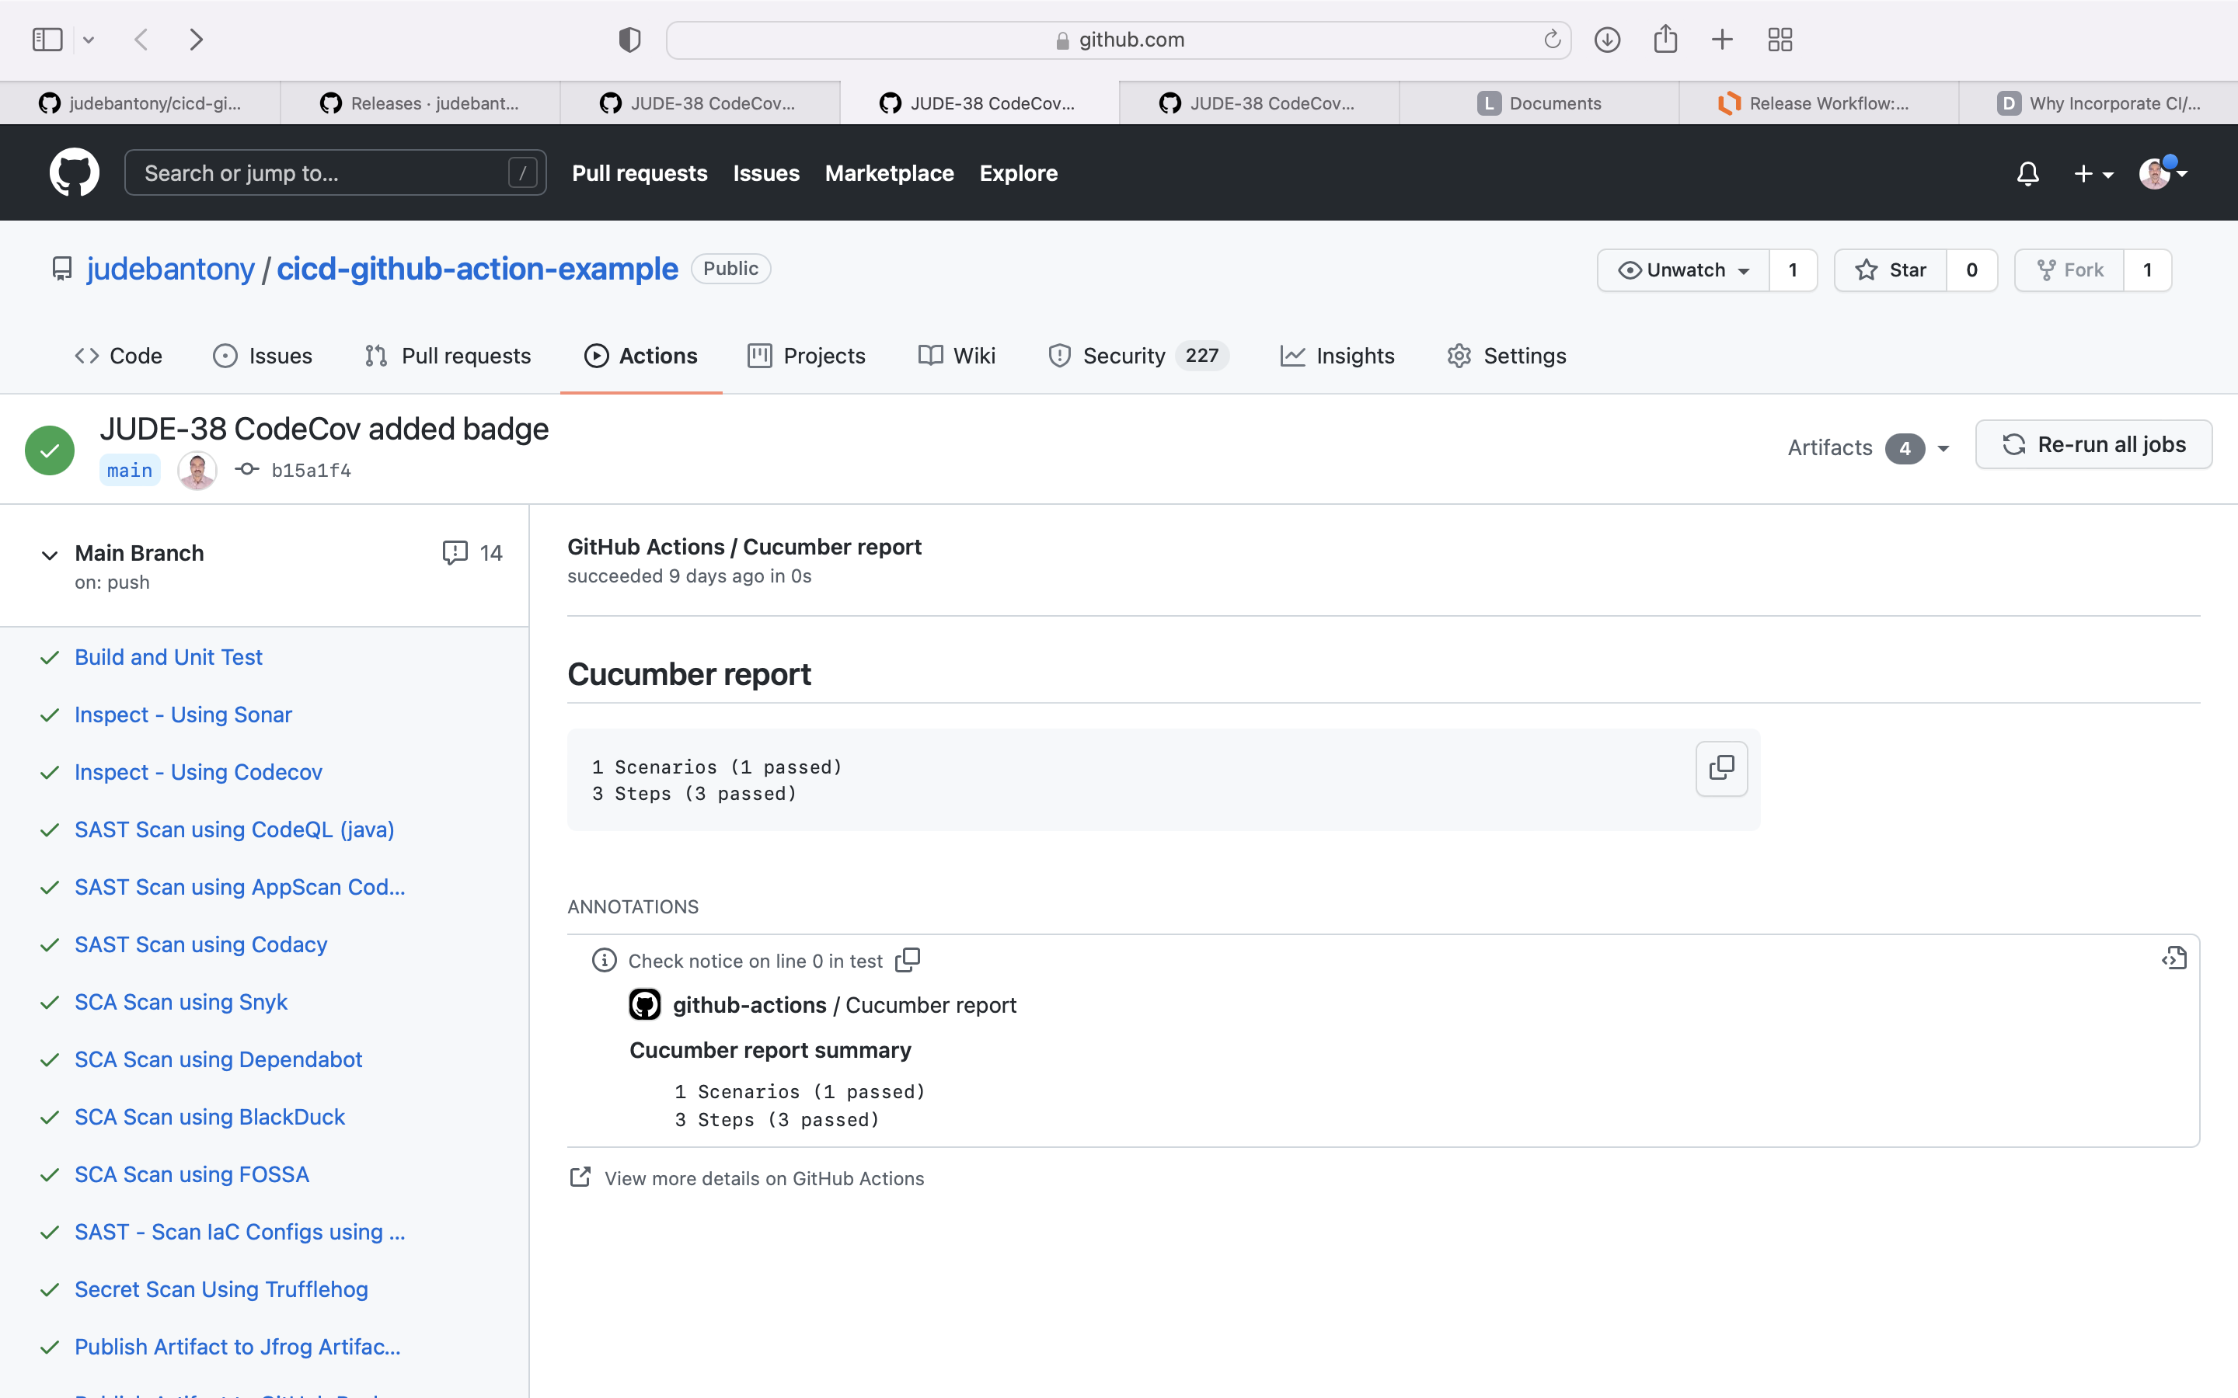
Task: Open the Safari tab overview grid
Action: click(1780, 40)
